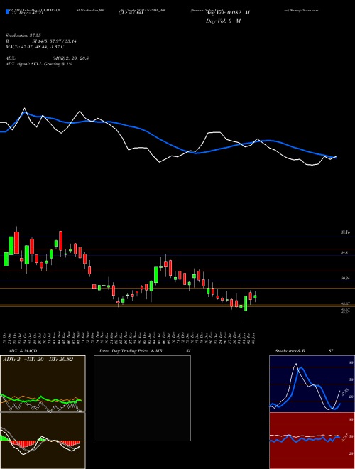The image size is (355, 469).
Task: Click the 'Avg Vol: 0.082 M' text
Action: 227,13
